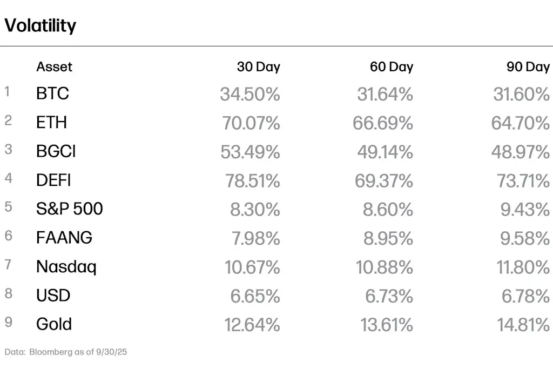
Task: Click the BGCI asset label
Action: (56, 151)
